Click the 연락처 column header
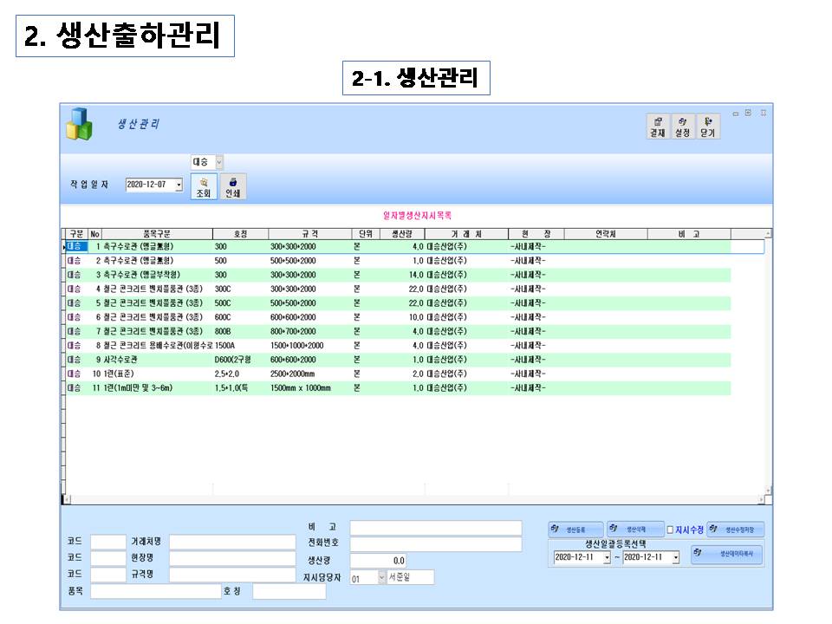The height and width of the screenshot is (624, 832). click(606, 234)
